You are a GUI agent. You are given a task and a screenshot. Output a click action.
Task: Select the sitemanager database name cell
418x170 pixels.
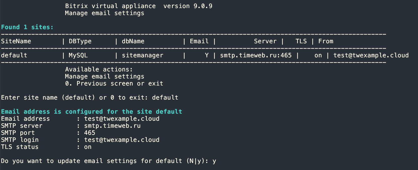click(143, 55)
